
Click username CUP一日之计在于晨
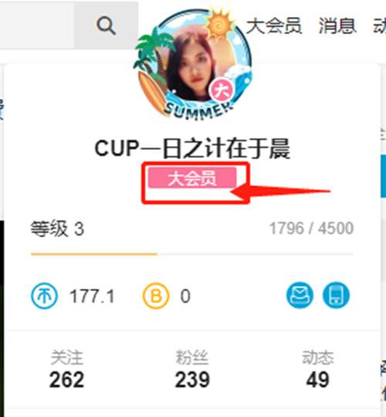coord(192,148)
